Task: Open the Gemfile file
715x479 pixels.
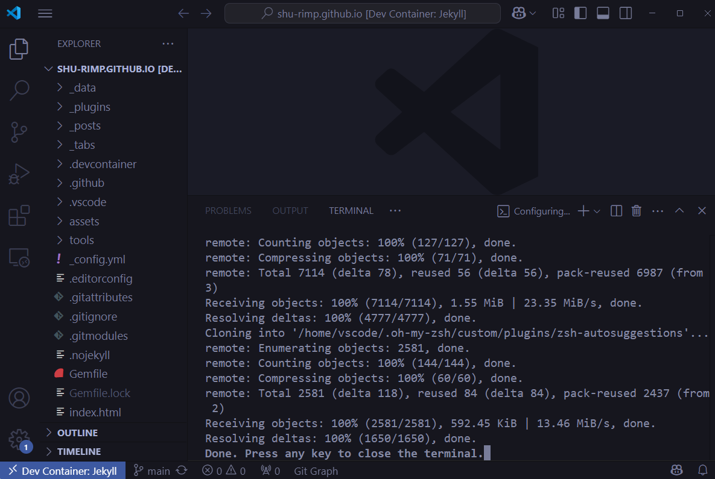Action: (x=114, y=374)
